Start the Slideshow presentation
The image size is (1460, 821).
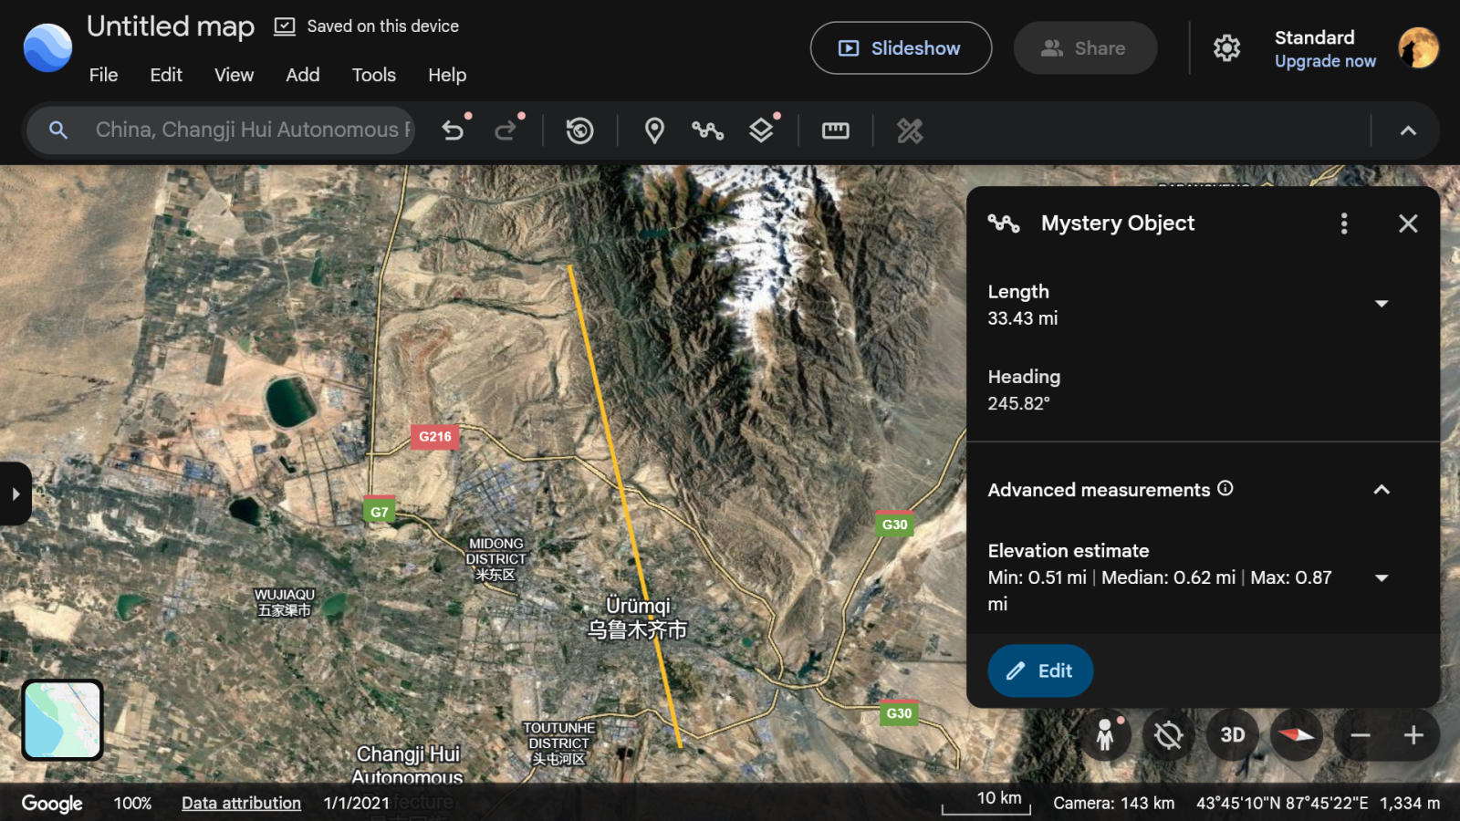(901, 48)
